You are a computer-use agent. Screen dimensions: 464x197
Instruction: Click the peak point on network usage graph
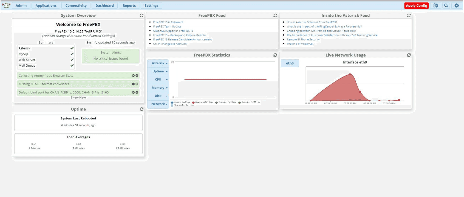pyautogui.click(x=350, y=74)
